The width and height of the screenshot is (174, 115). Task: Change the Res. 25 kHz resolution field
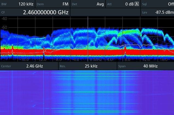(x=88, y=66)
